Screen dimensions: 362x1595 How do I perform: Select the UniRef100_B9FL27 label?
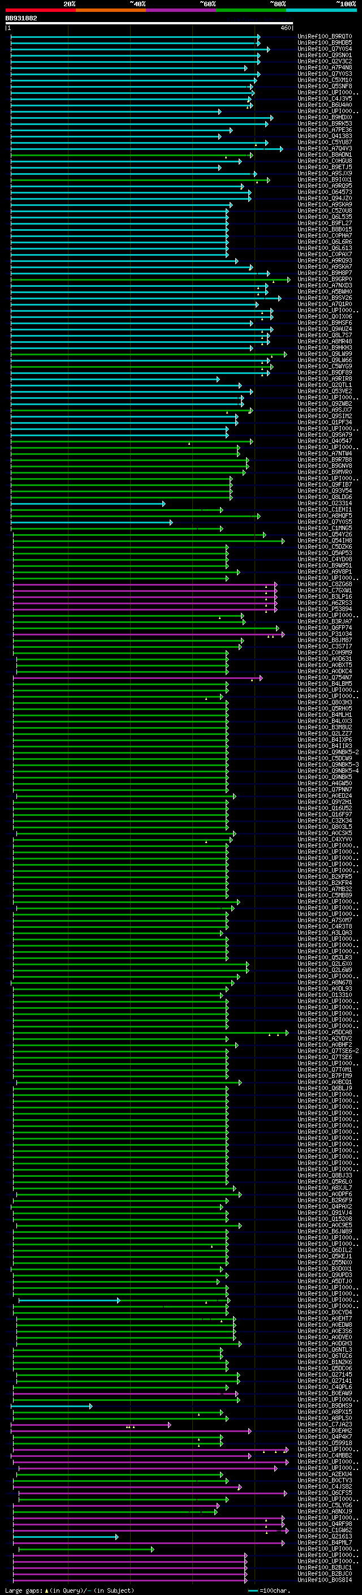325,223
